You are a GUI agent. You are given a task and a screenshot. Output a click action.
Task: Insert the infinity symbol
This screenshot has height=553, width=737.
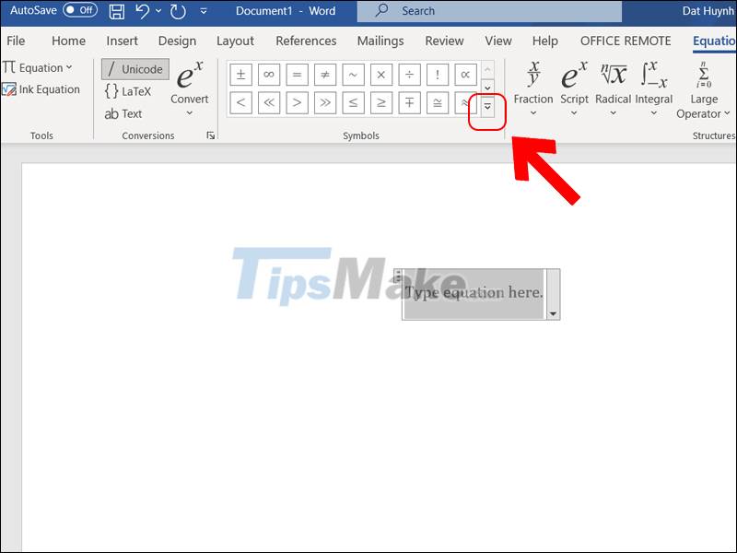click(269, 75)
